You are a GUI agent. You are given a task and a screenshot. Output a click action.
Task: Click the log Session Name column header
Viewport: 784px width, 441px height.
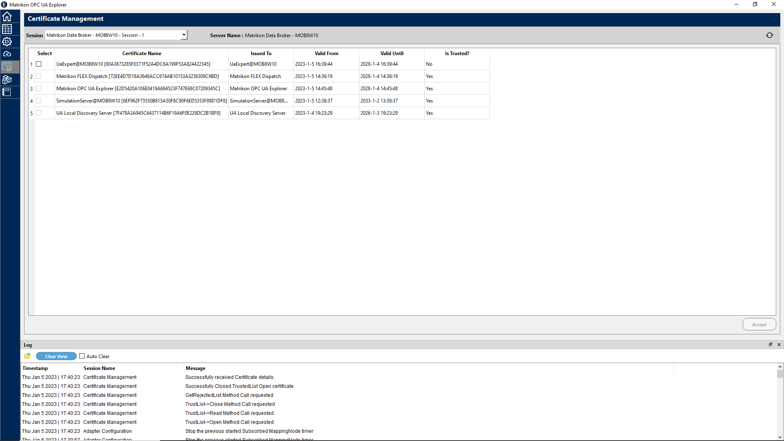(x=133, y=368)
